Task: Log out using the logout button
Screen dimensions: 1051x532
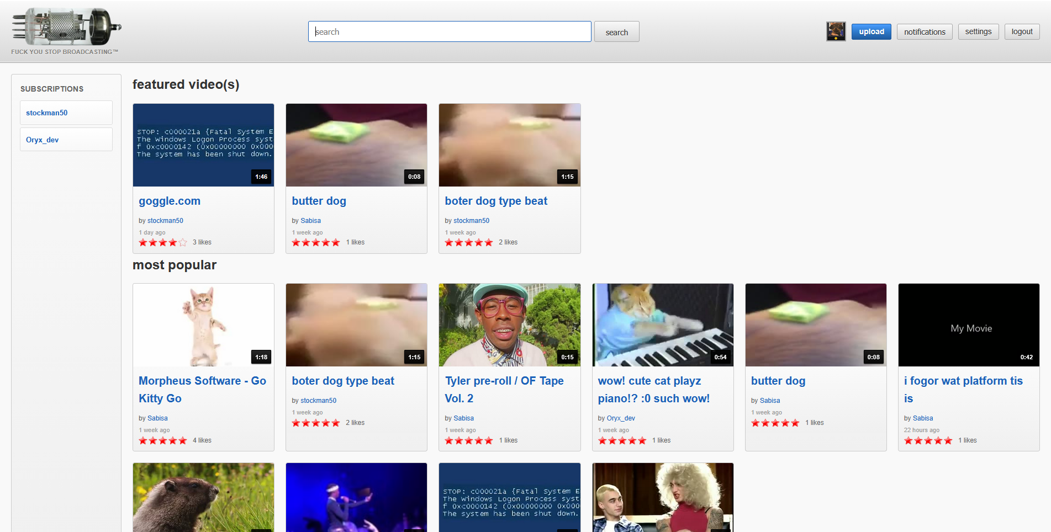Action: [1022, 31]
